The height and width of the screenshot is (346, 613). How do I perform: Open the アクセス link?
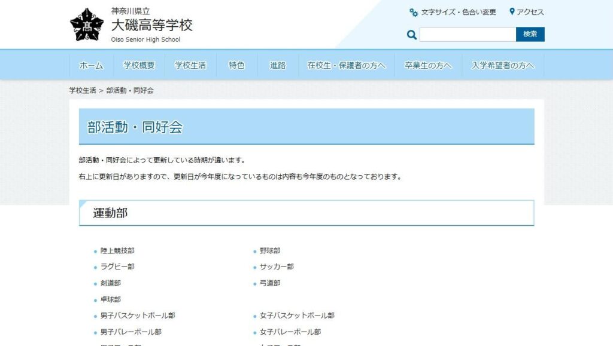tap(530, 12)
